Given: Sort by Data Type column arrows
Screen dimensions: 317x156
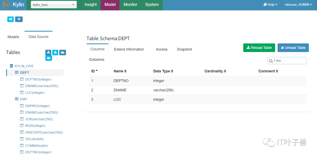Looking at the screenshot, I should [x=172, y=71].
